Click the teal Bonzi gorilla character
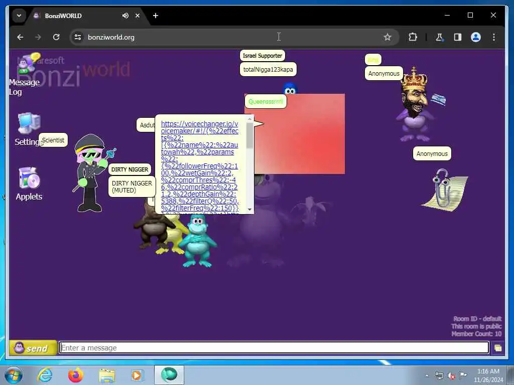Screen dimensions: 514x385 coord(198,241)
